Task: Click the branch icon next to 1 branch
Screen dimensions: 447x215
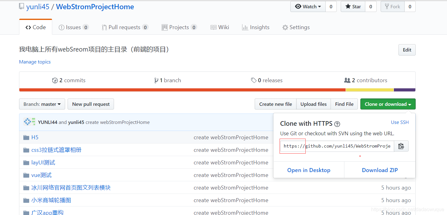Action: click(x=156, y=80)
